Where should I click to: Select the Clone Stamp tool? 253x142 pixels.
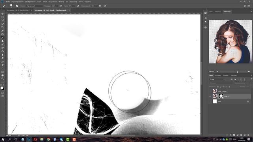point(2,41)
